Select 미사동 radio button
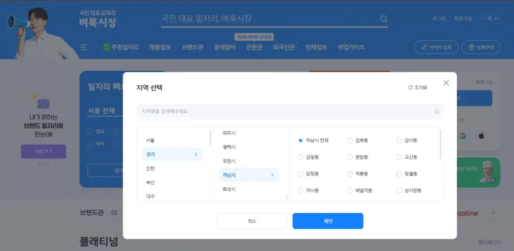514x251 pixels. (x=300, y=191)
